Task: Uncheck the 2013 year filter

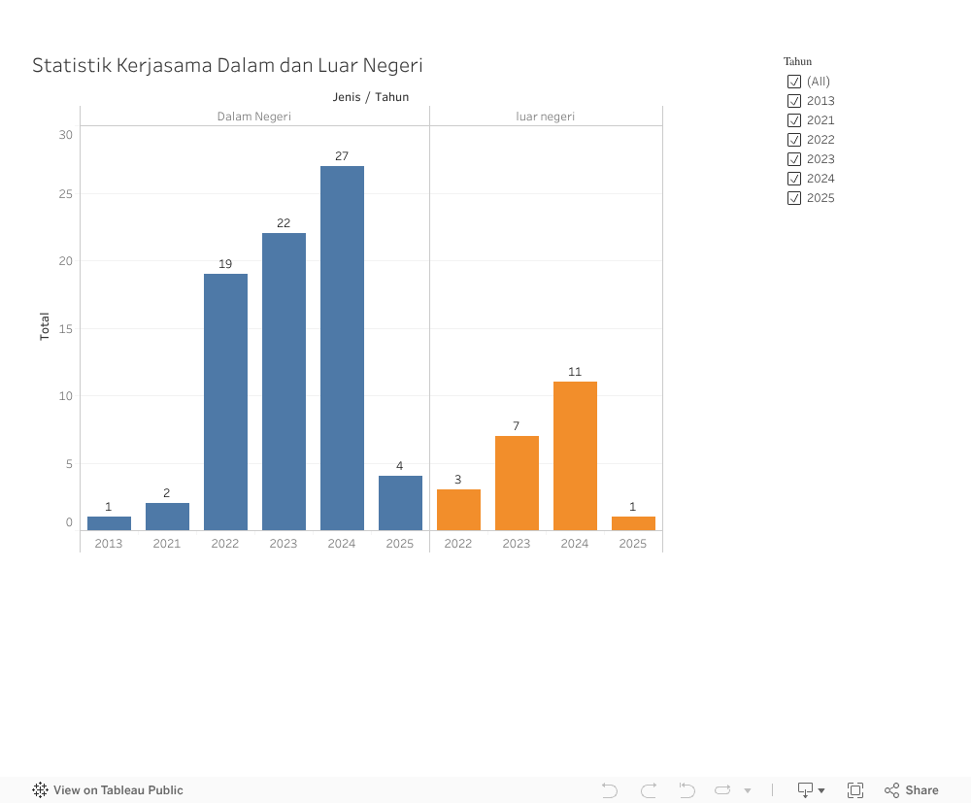Action: (794, 101)
